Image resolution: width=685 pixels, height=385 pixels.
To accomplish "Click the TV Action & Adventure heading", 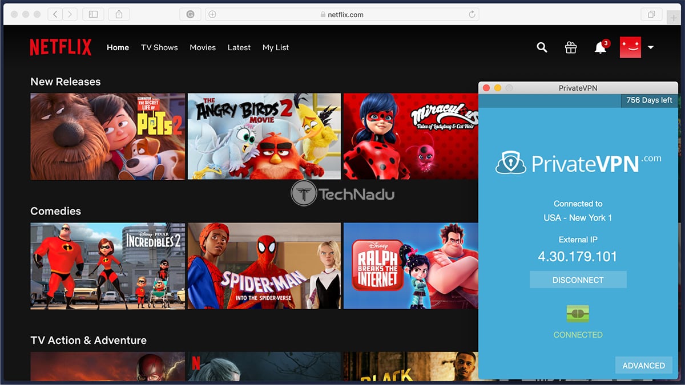I will pos(88,341).
